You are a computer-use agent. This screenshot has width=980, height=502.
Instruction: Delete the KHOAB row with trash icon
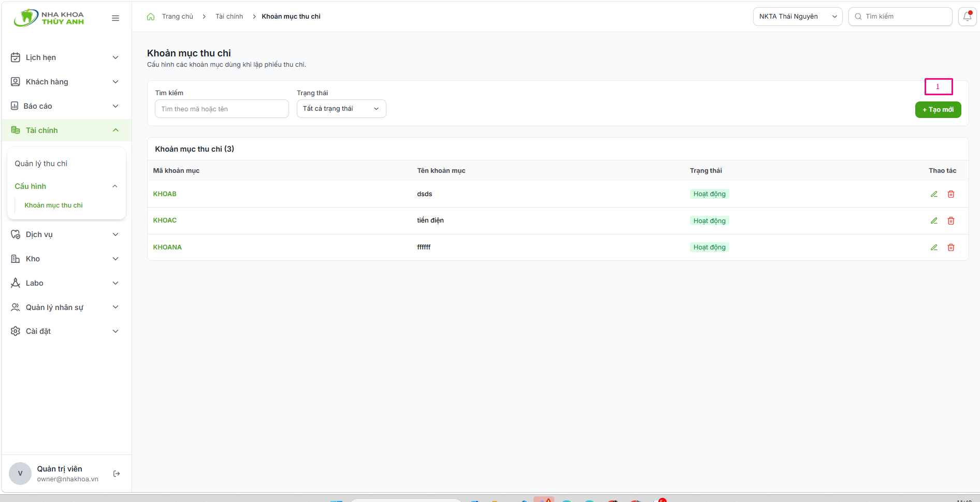[951, 194]
